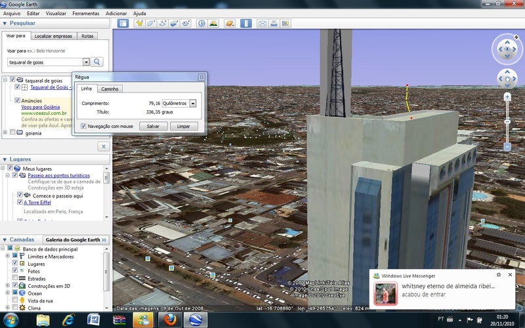Click the Email envelope icon
This screenshot has height=328, width=525.
(x=262, y=24)
